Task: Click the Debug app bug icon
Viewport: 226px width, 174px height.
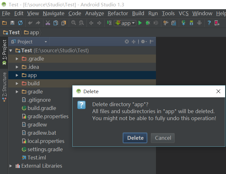Action: [148, 23]
